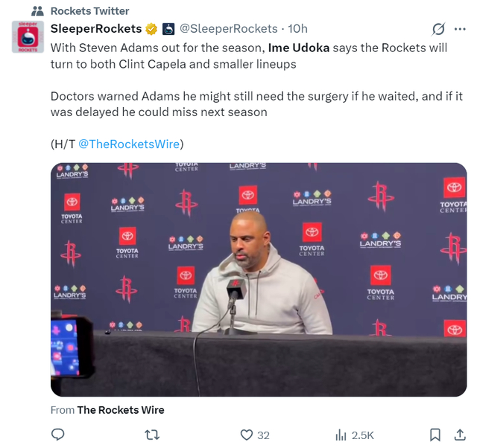Click the Rockets Twitter community people icon

click(x=38, y=11)
